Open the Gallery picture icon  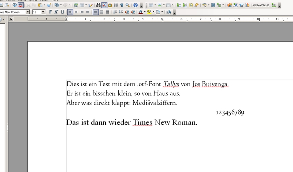coord(110,5)
